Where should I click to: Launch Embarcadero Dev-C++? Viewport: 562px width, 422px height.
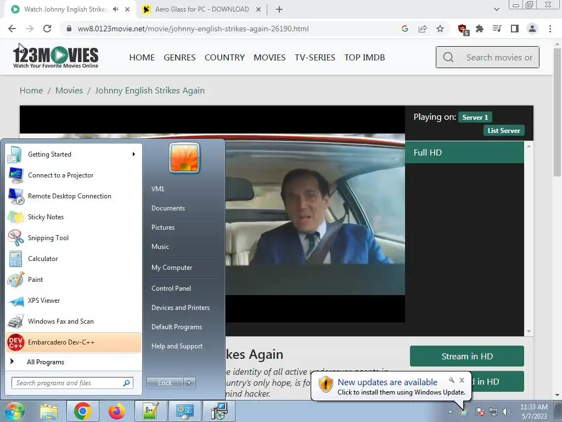[74, 342]
